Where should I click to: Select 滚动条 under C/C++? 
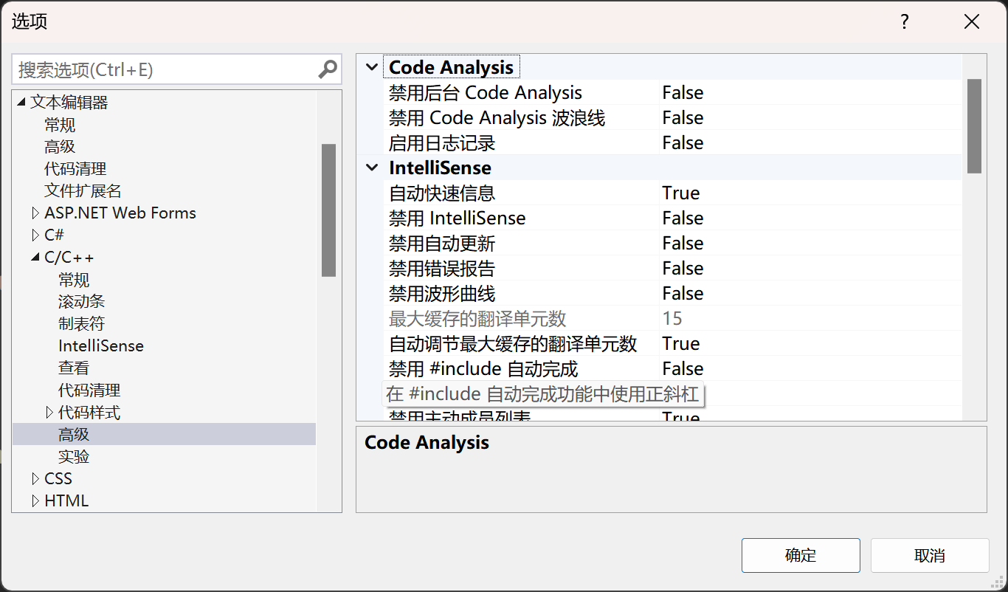point(81,302)
